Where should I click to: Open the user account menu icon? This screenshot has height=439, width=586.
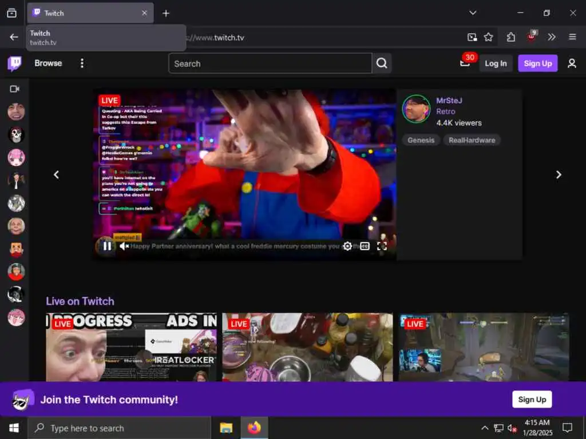572,63
